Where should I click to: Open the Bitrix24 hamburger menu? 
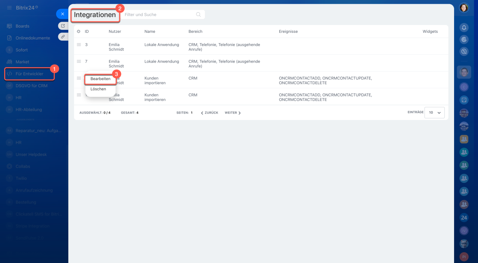pos(9,7)
